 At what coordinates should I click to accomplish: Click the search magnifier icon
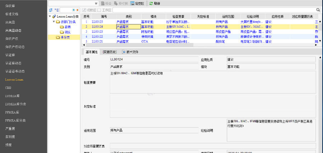[x=318, y=10]
